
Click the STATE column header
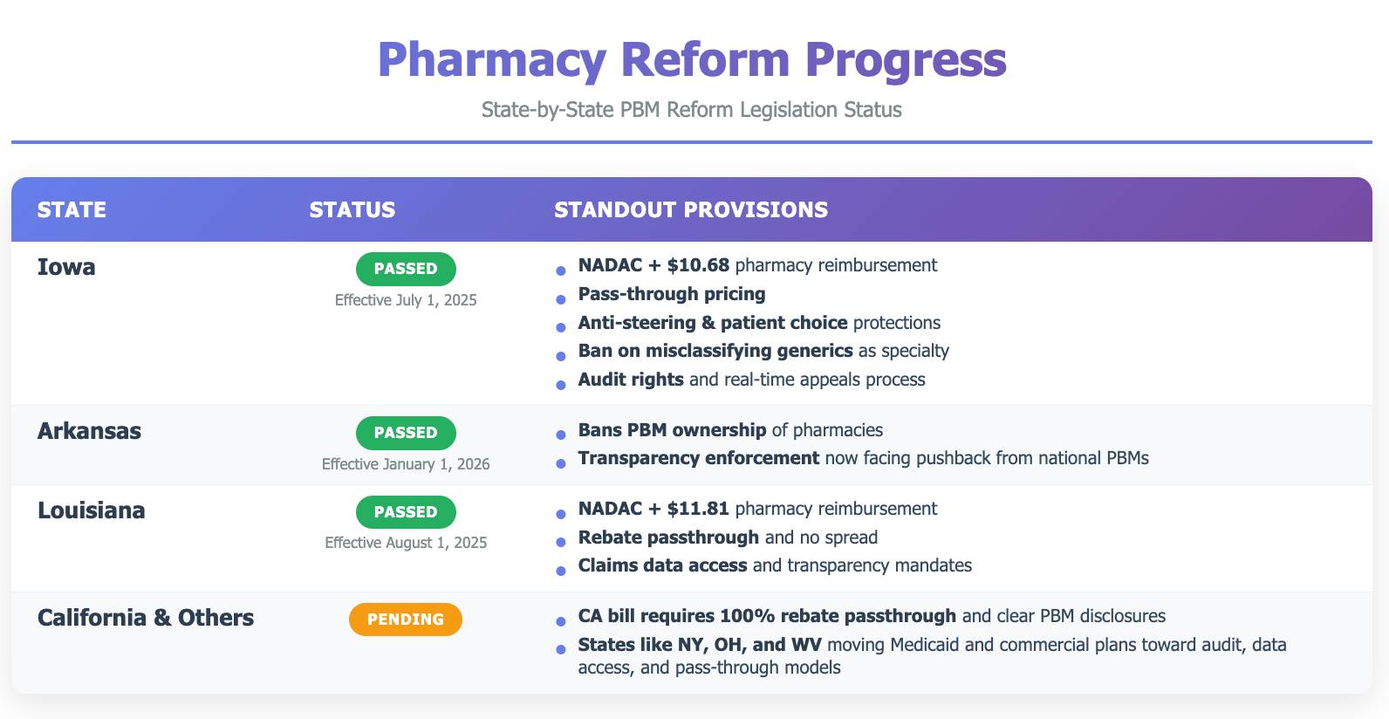pos(72,210)
